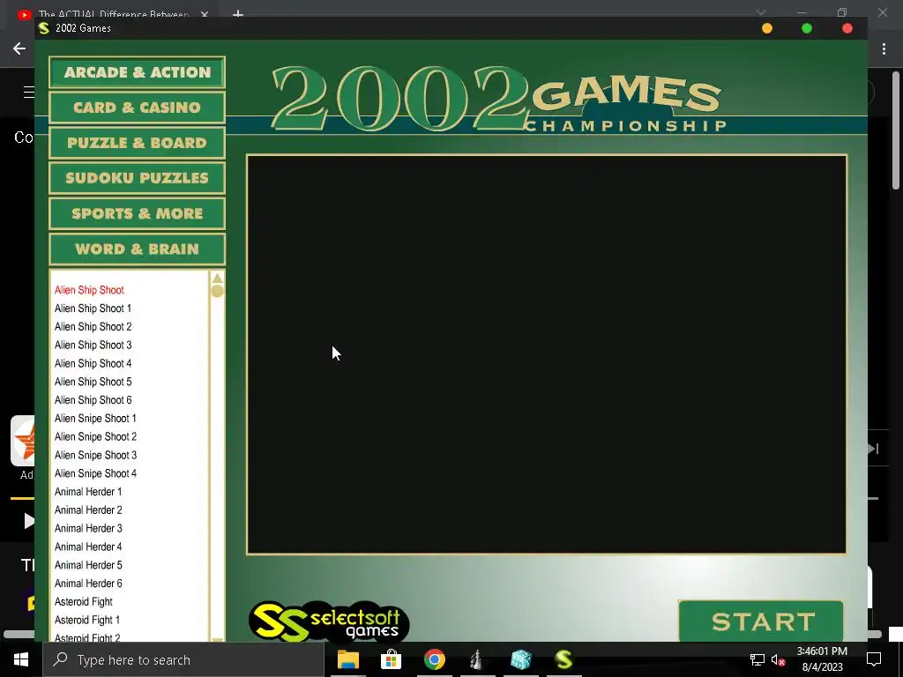Click the taskbar search box
Viewport: 903px width, 677px height.
point(183,659)
